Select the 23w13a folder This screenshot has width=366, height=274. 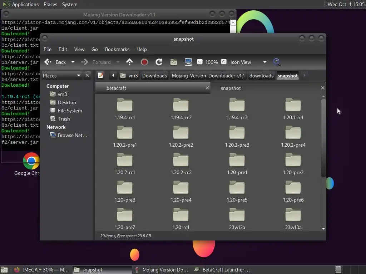pyautogui.click(x=293, y=219)
